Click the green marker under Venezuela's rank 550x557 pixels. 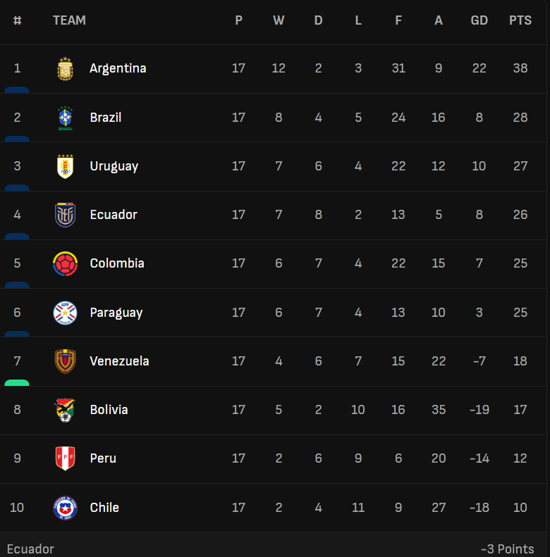17,382
